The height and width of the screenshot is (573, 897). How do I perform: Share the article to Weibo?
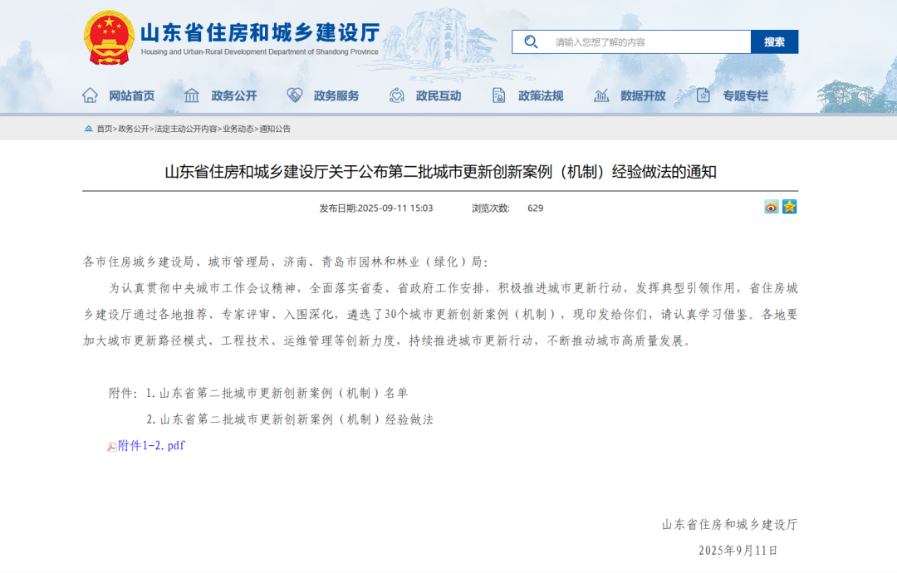[x=771, y=207]
